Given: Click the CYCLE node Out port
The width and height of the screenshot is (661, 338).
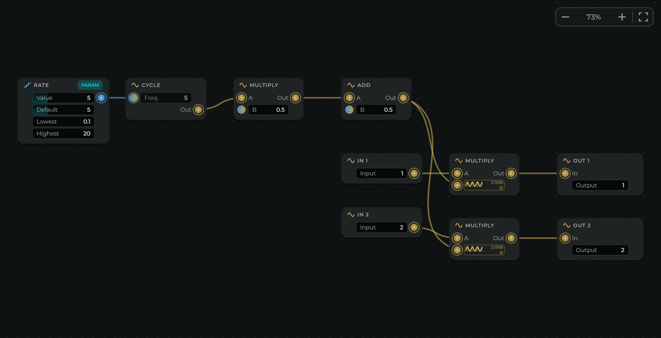Looking at the screenshot, I should pyautogui.click(x=198, y=109).
